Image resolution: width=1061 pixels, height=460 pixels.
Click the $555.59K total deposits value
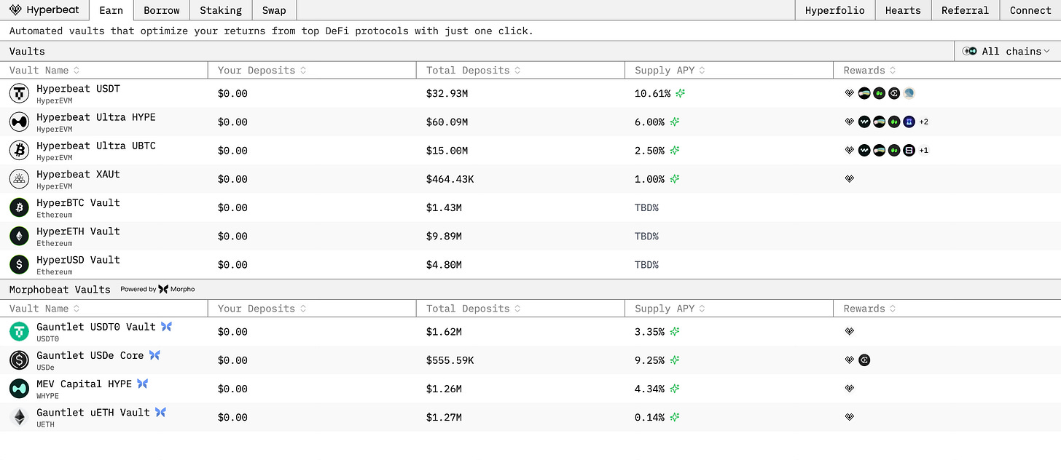450,360
